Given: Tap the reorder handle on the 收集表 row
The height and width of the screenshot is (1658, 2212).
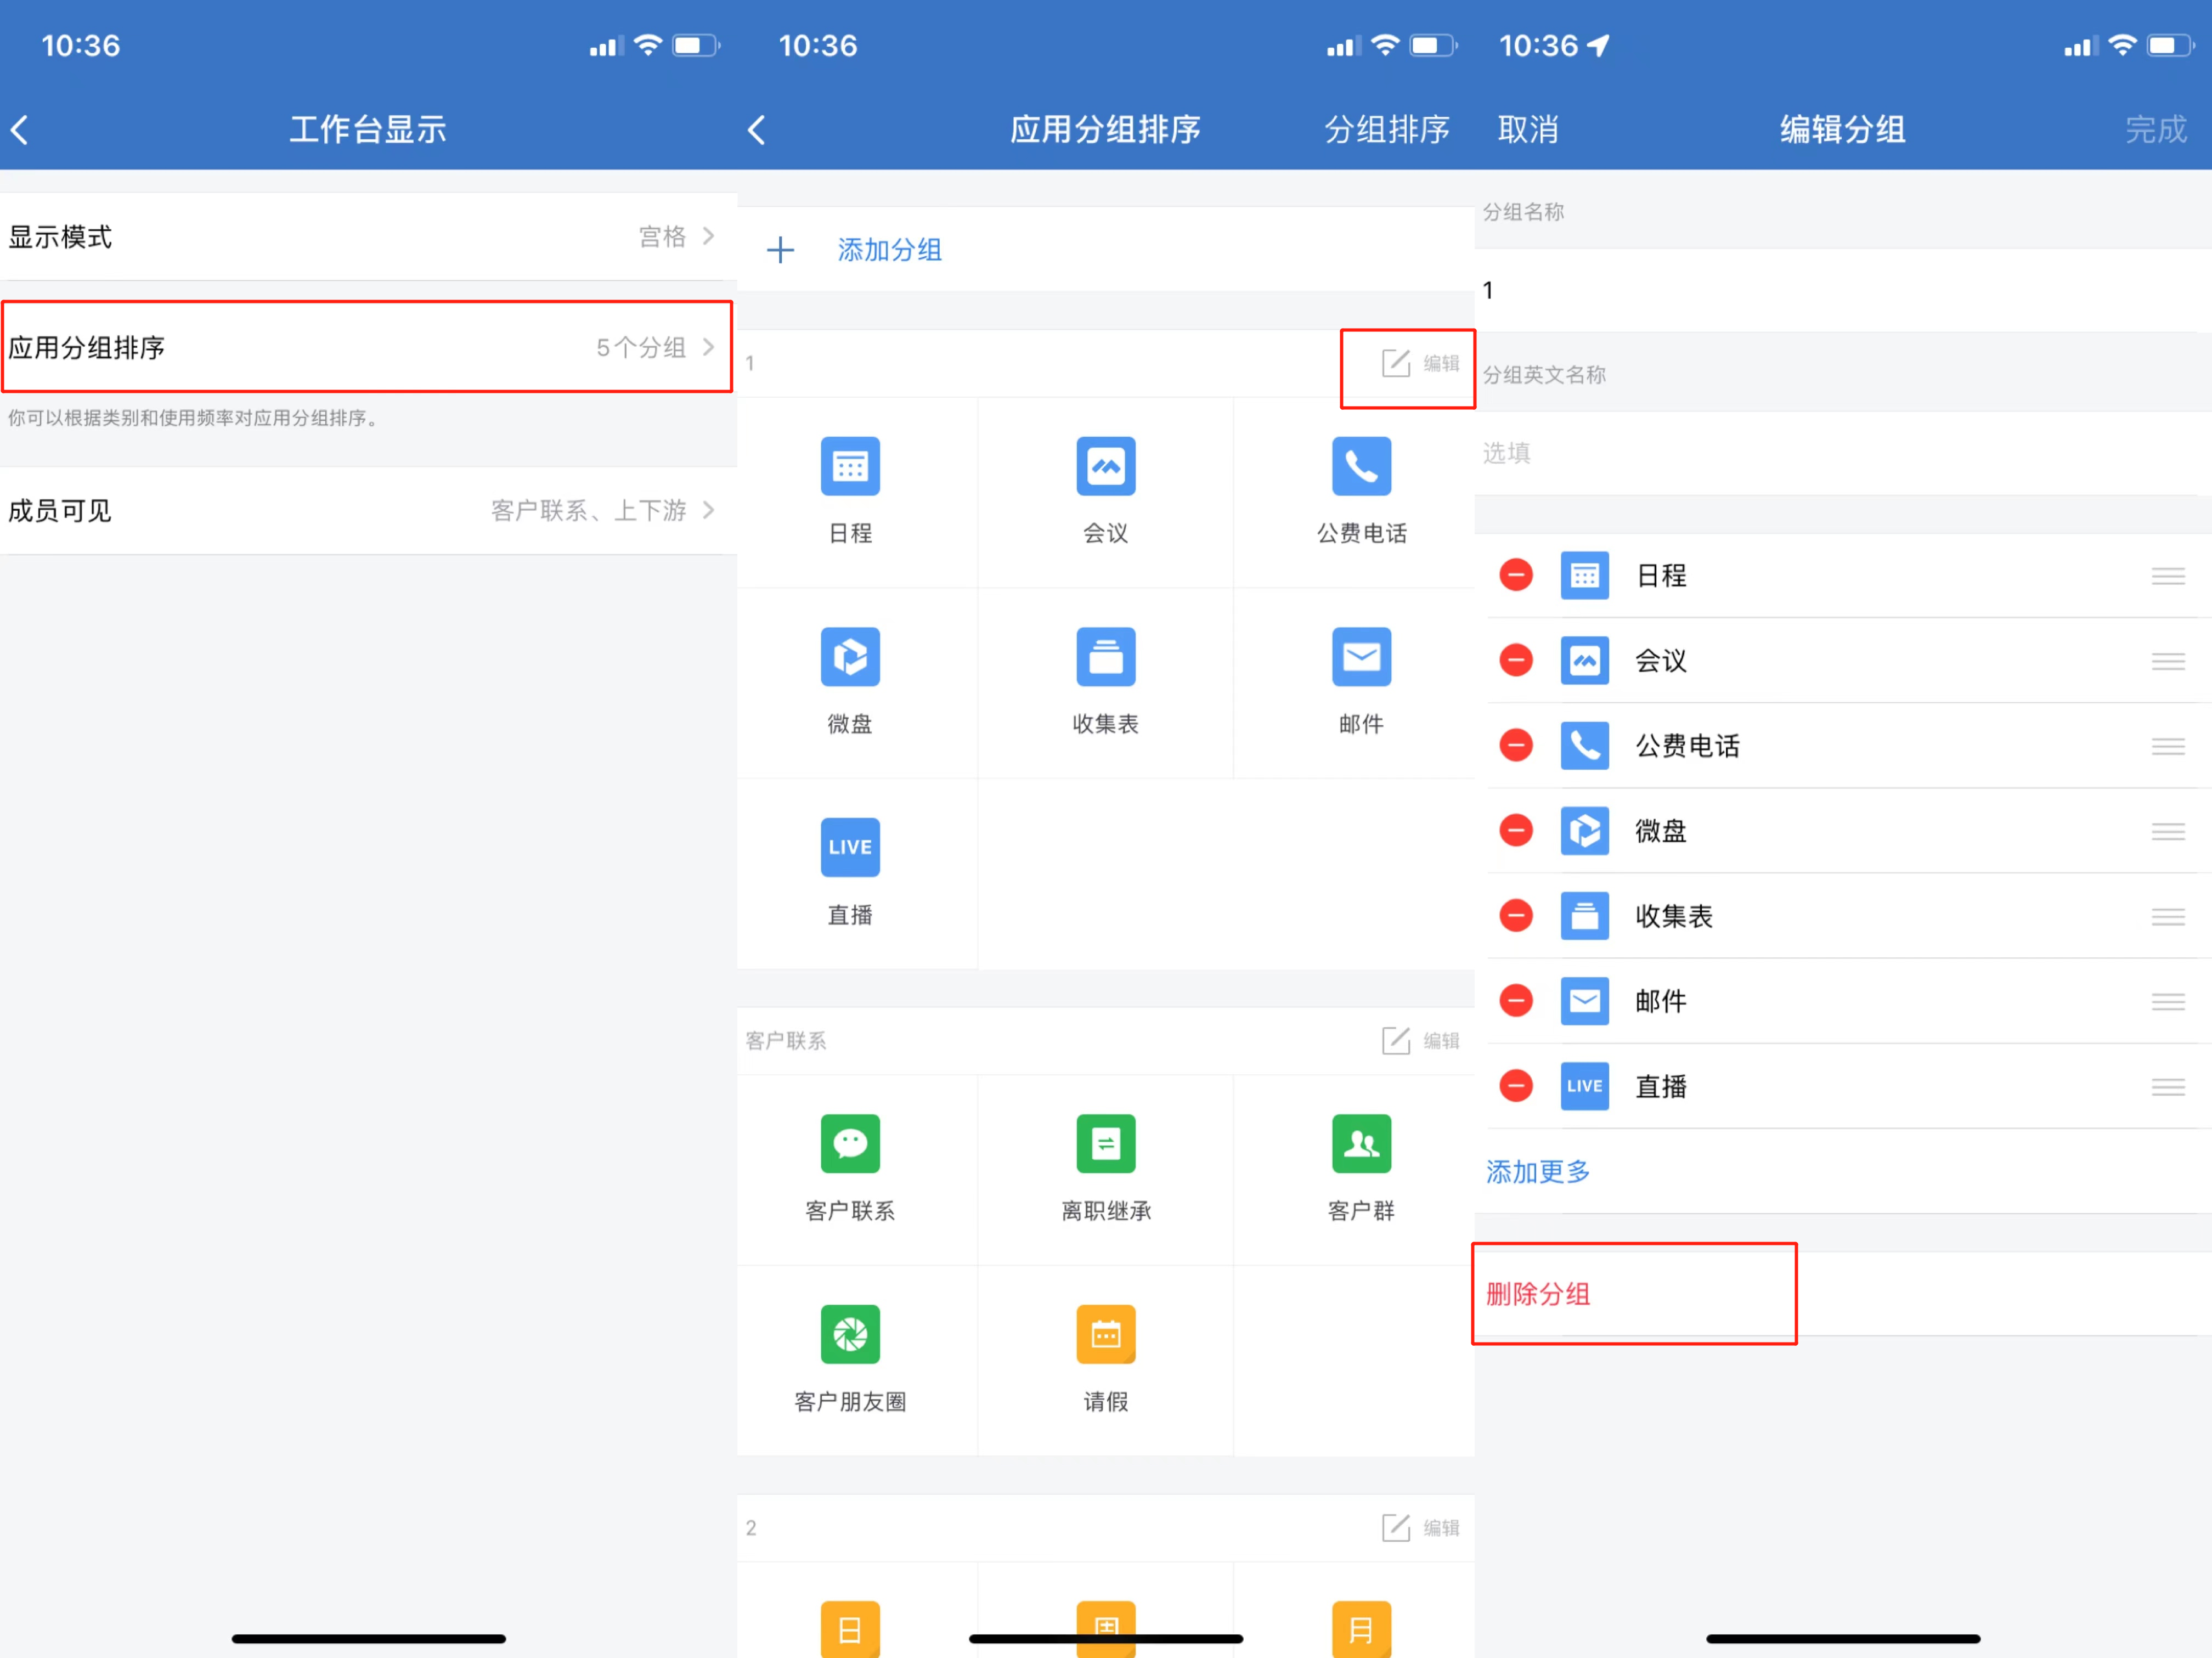Looking at the screenshot, I should point(2167,916).
